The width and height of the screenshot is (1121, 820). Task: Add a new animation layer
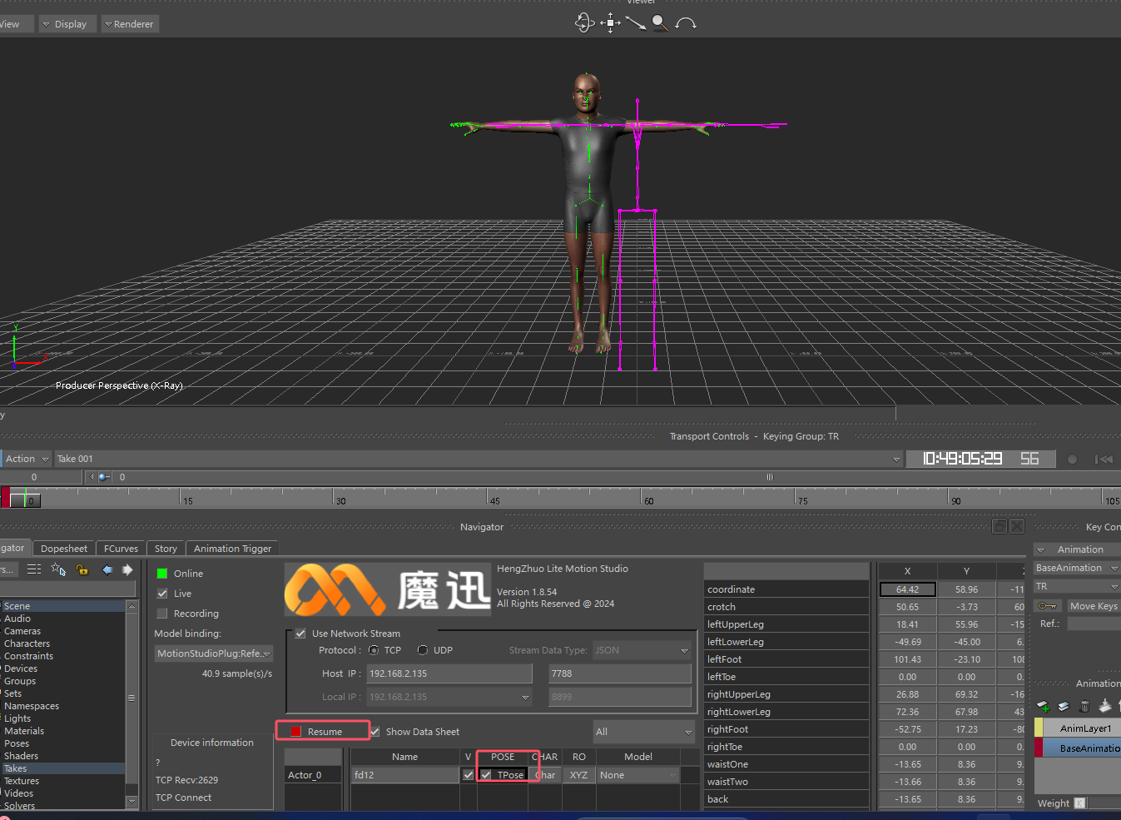click(1044, 706)
